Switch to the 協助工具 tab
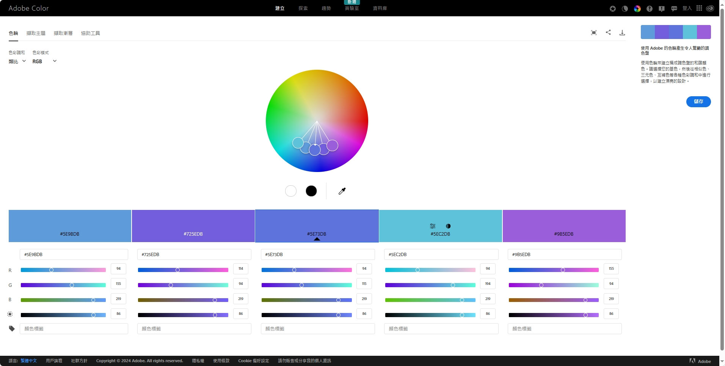 point(91,33)
